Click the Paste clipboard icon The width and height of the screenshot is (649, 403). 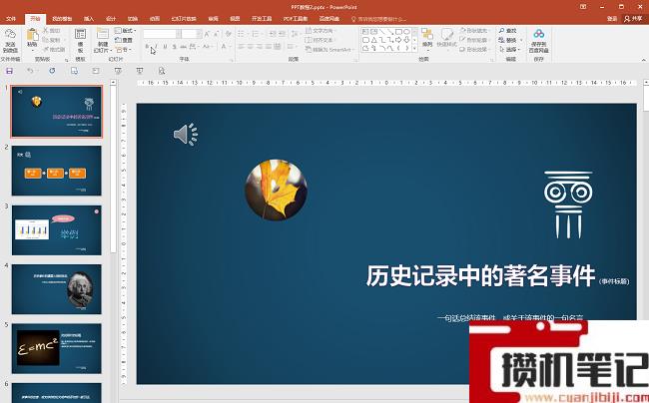click(32, 34)
